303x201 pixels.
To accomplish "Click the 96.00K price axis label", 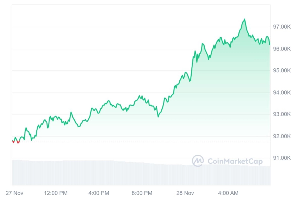I will pos(282,49).
